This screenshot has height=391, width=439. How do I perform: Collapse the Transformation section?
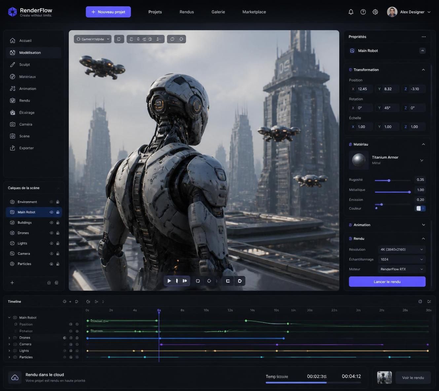(x=423, y=70)
